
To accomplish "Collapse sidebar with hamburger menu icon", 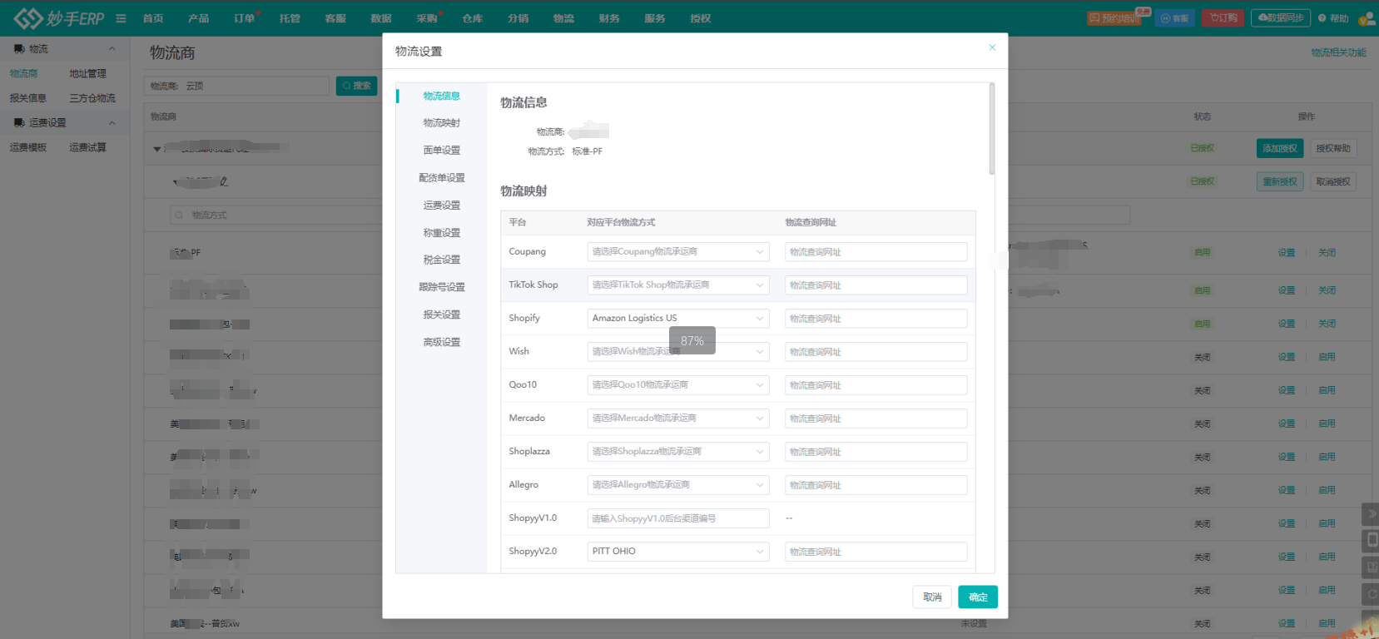I will [x=122, y=18].
